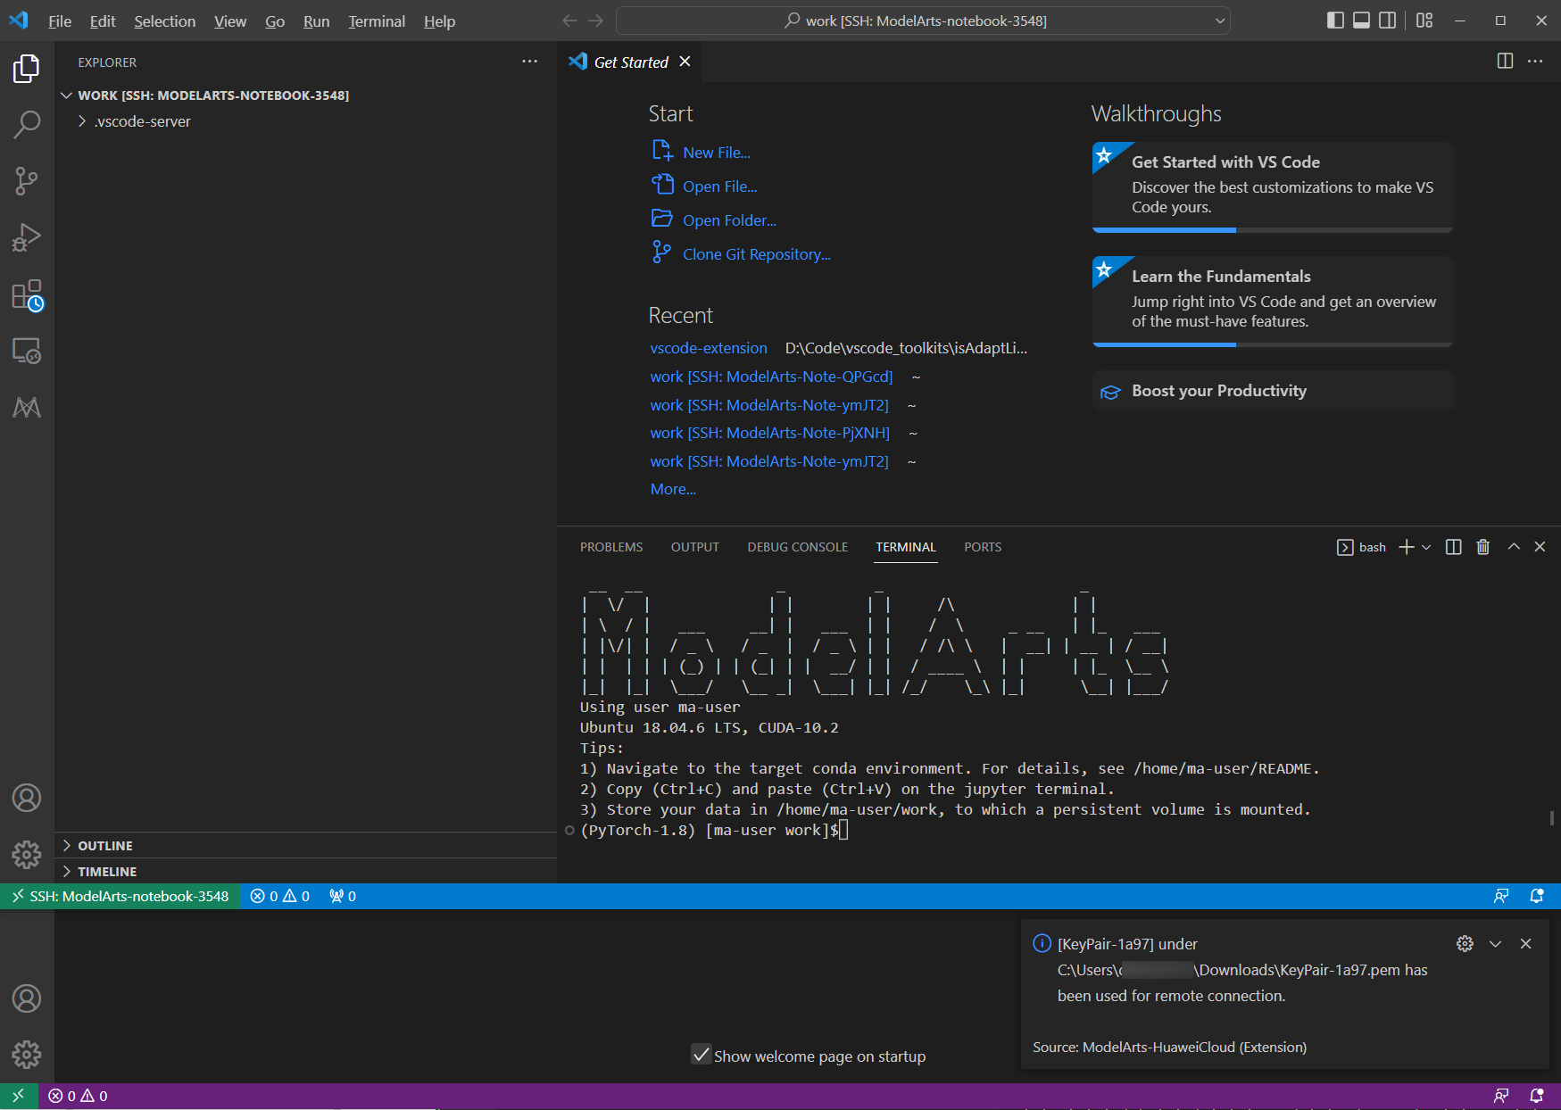This screenshot has width=1561, height=1110.
Task: Open the File menu
Action: pos(60,21)
